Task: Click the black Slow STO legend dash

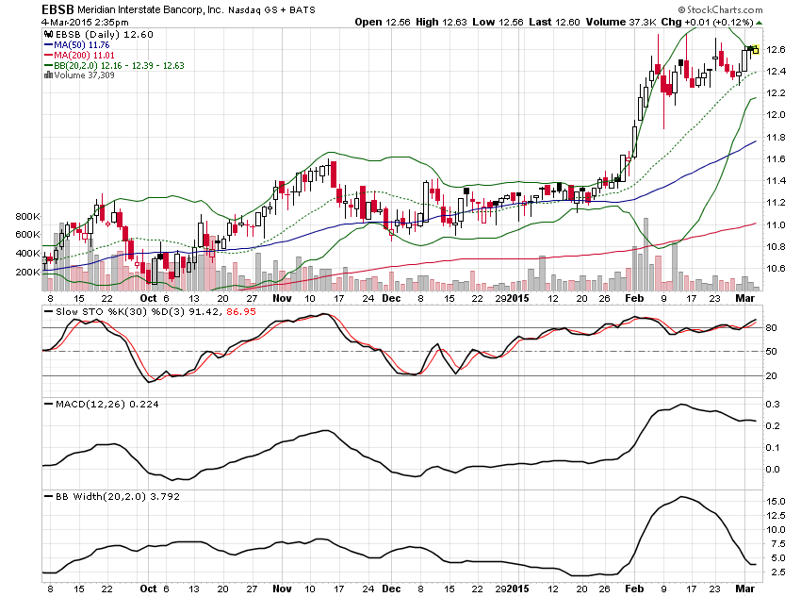Action: click(48, 312)
